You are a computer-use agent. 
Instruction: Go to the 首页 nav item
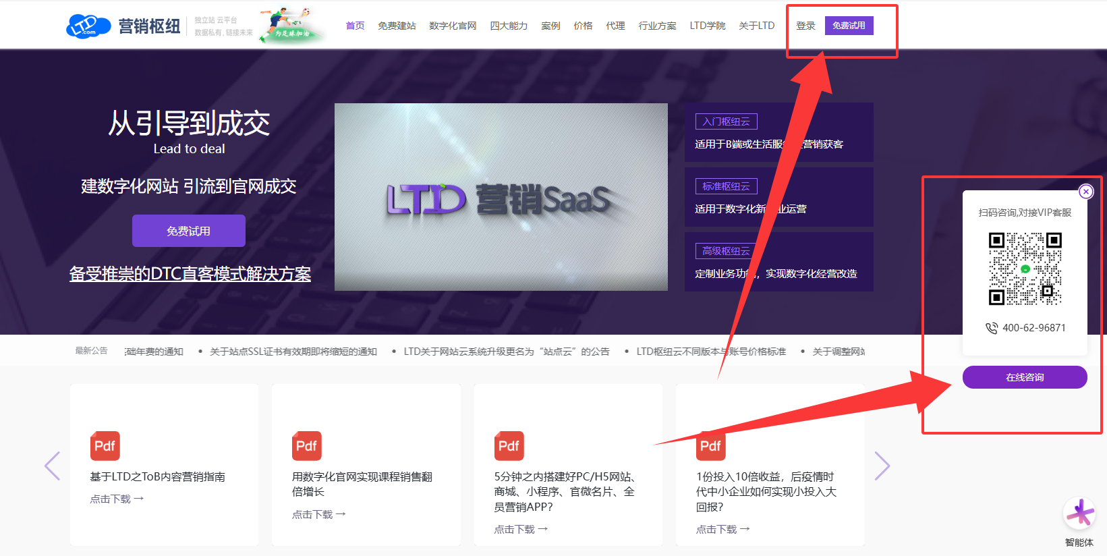tap(355, 26)
